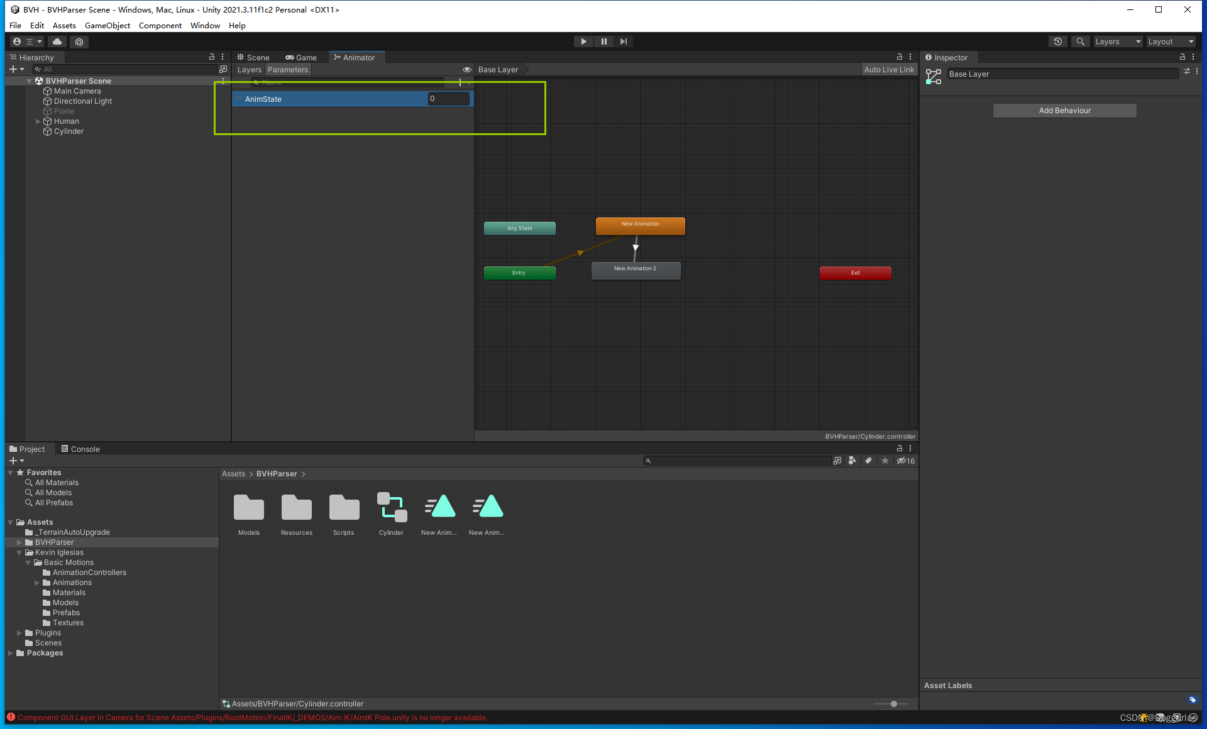Open the Scripts folder thumbnail
Image resolution: width=1207 pixels, height=729 pixels.
coord(344,513)
